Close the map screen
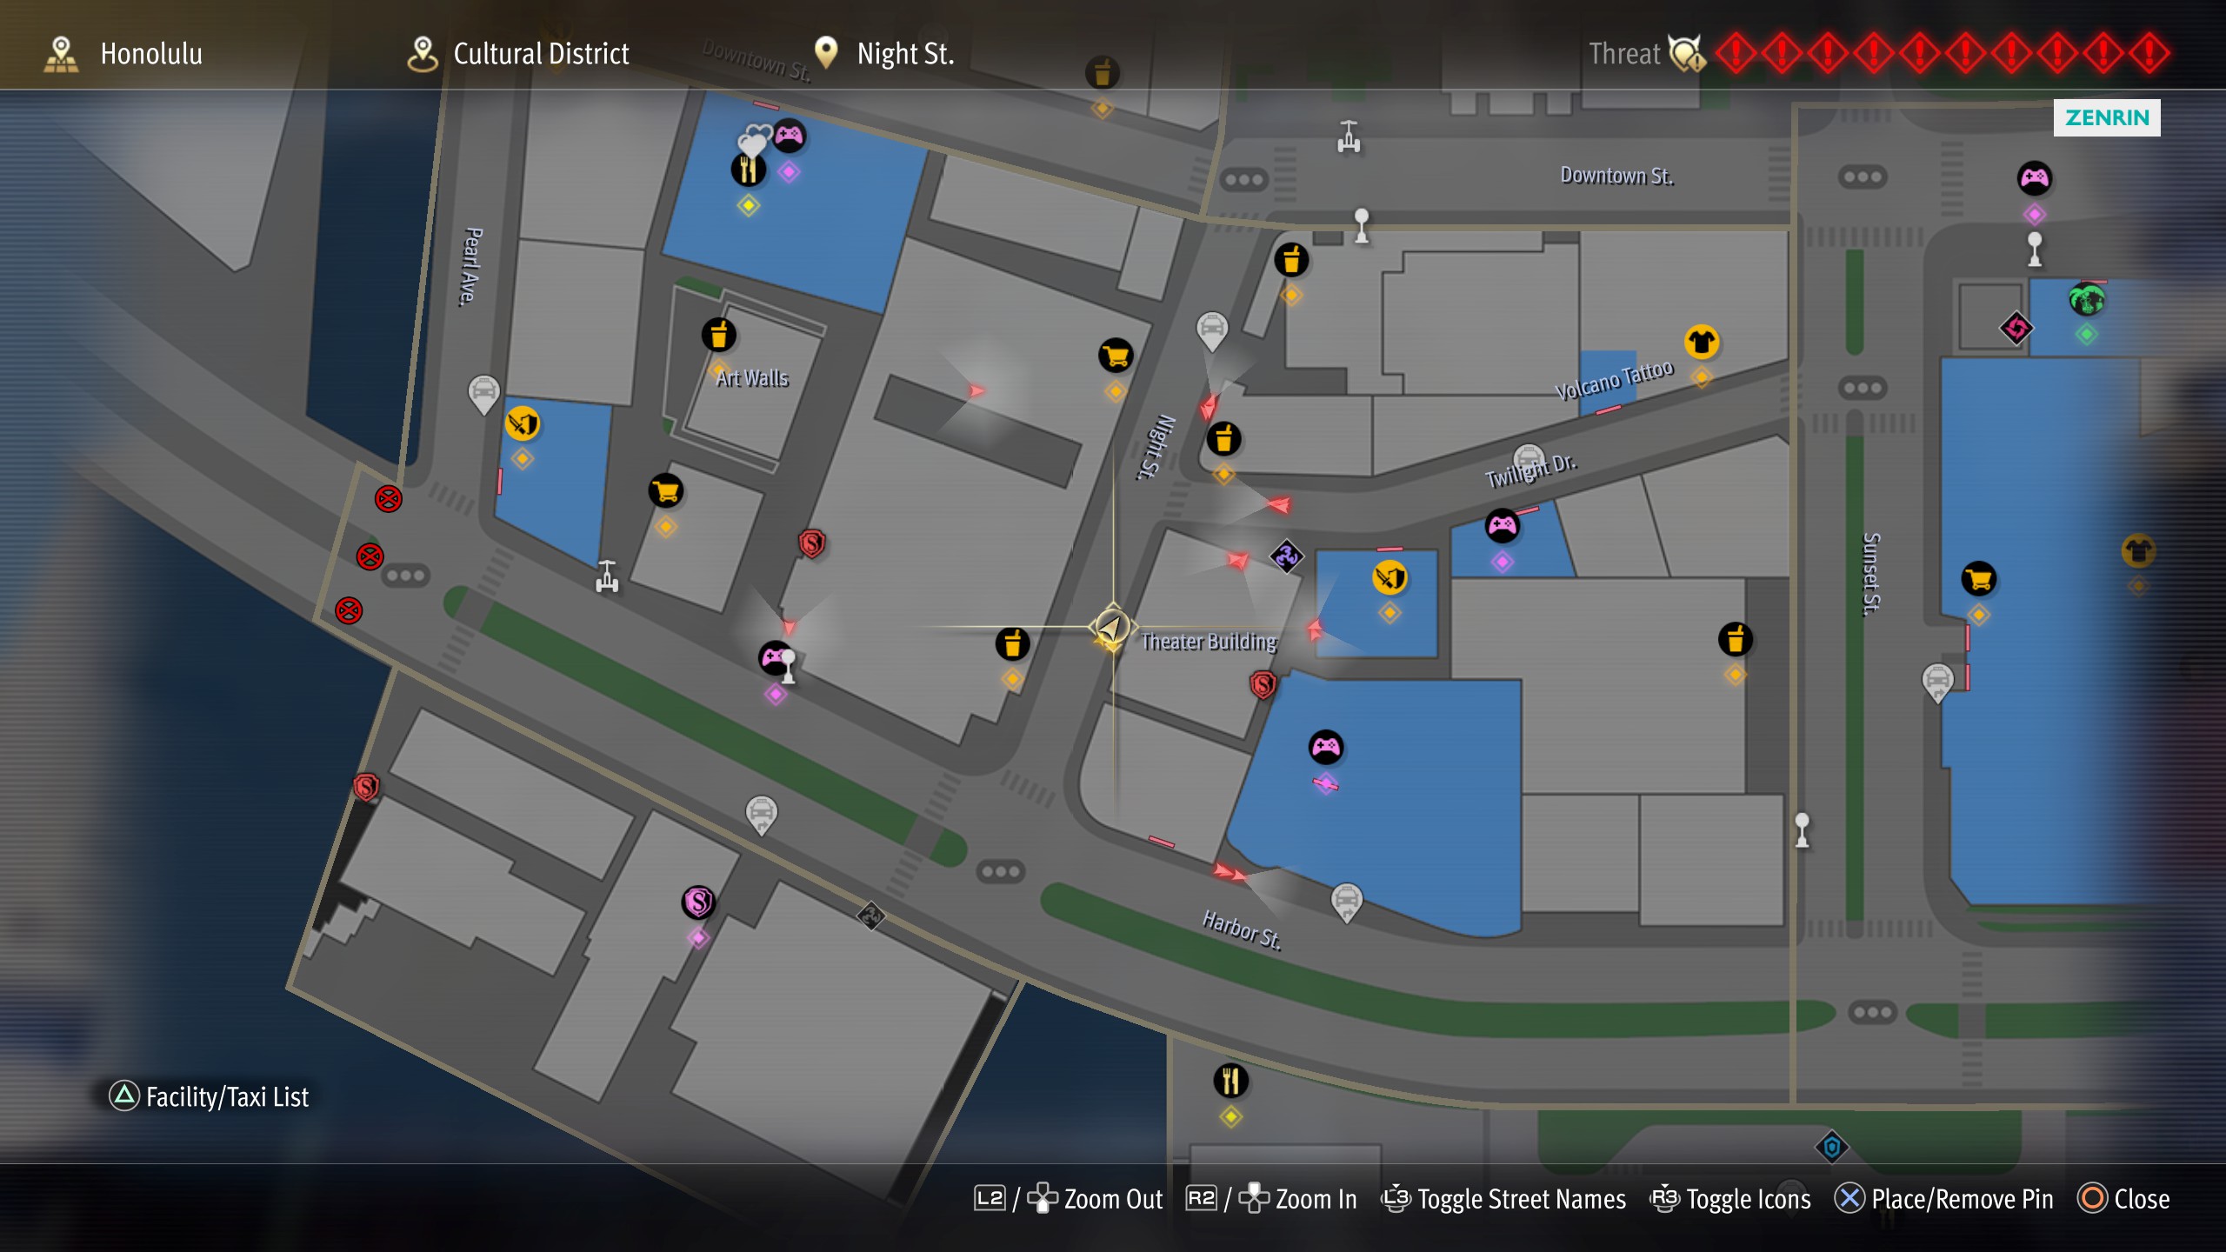This screenshot has width=2226, height=1252. pyautogui.click(x=2123, y=1199)
